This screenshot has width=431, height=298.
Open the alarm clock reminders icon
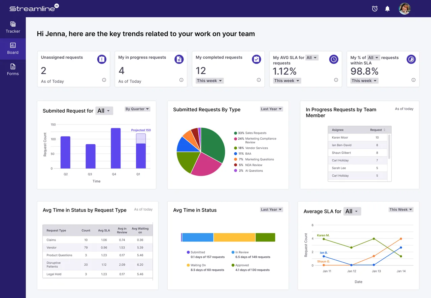click(x=375, y=9)
